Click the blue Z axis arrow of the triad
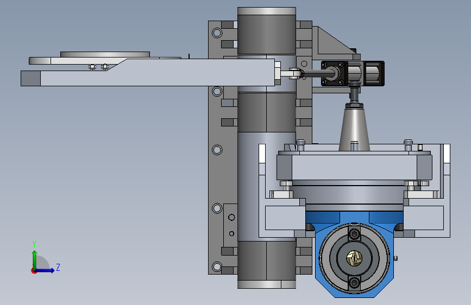The width and height of the screenshot is (471, 305). coord(45,270)
